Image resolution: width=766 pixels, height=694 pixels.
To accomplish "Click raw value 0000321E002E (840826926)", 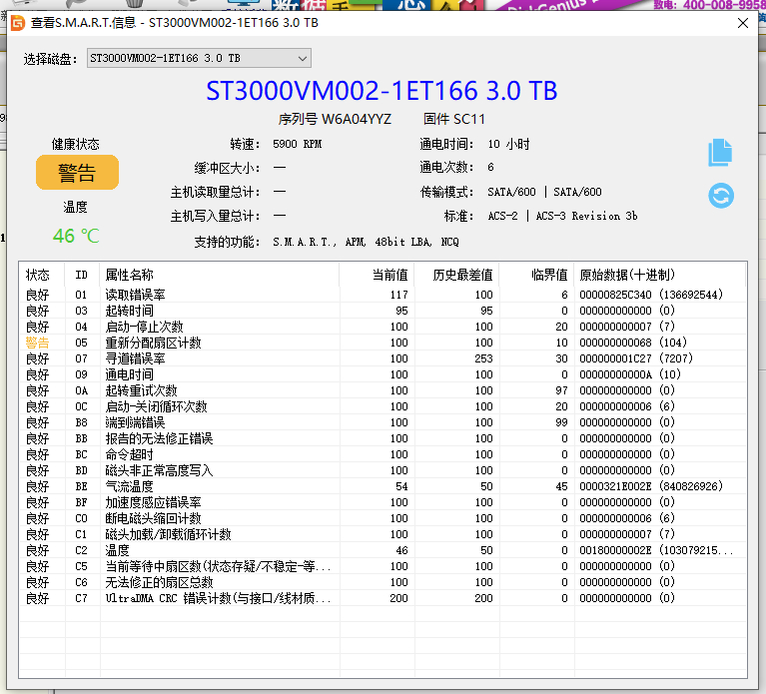I will point(651,486).
